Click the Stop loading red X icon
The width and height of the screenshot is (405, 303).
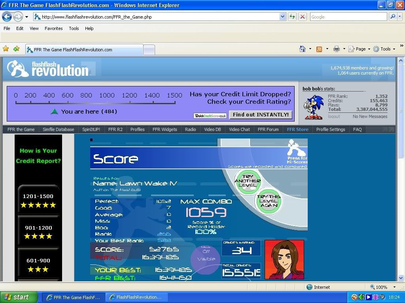(303, 17)
